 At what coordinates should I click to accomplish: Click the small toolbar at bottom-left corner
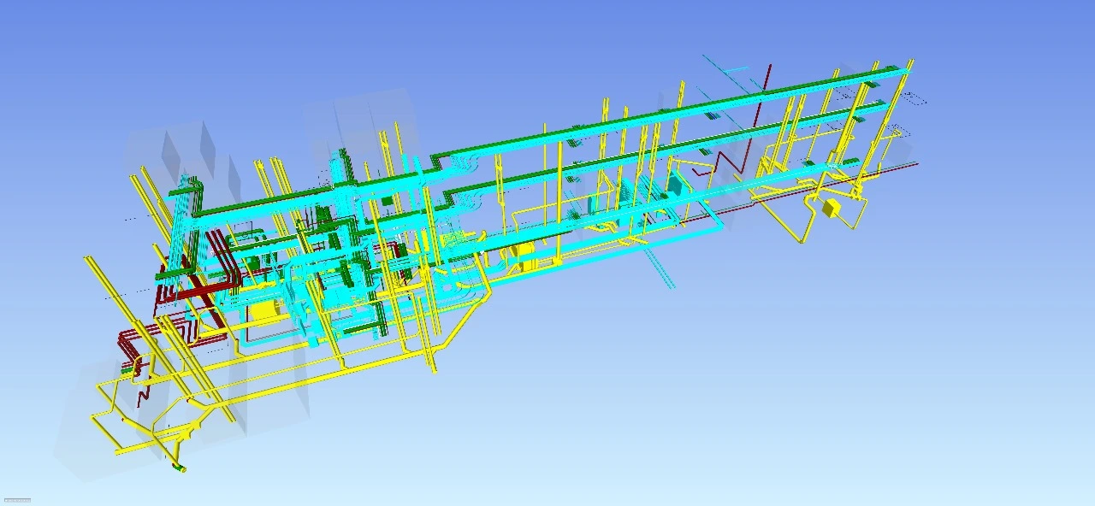click(x=17, y=501)
